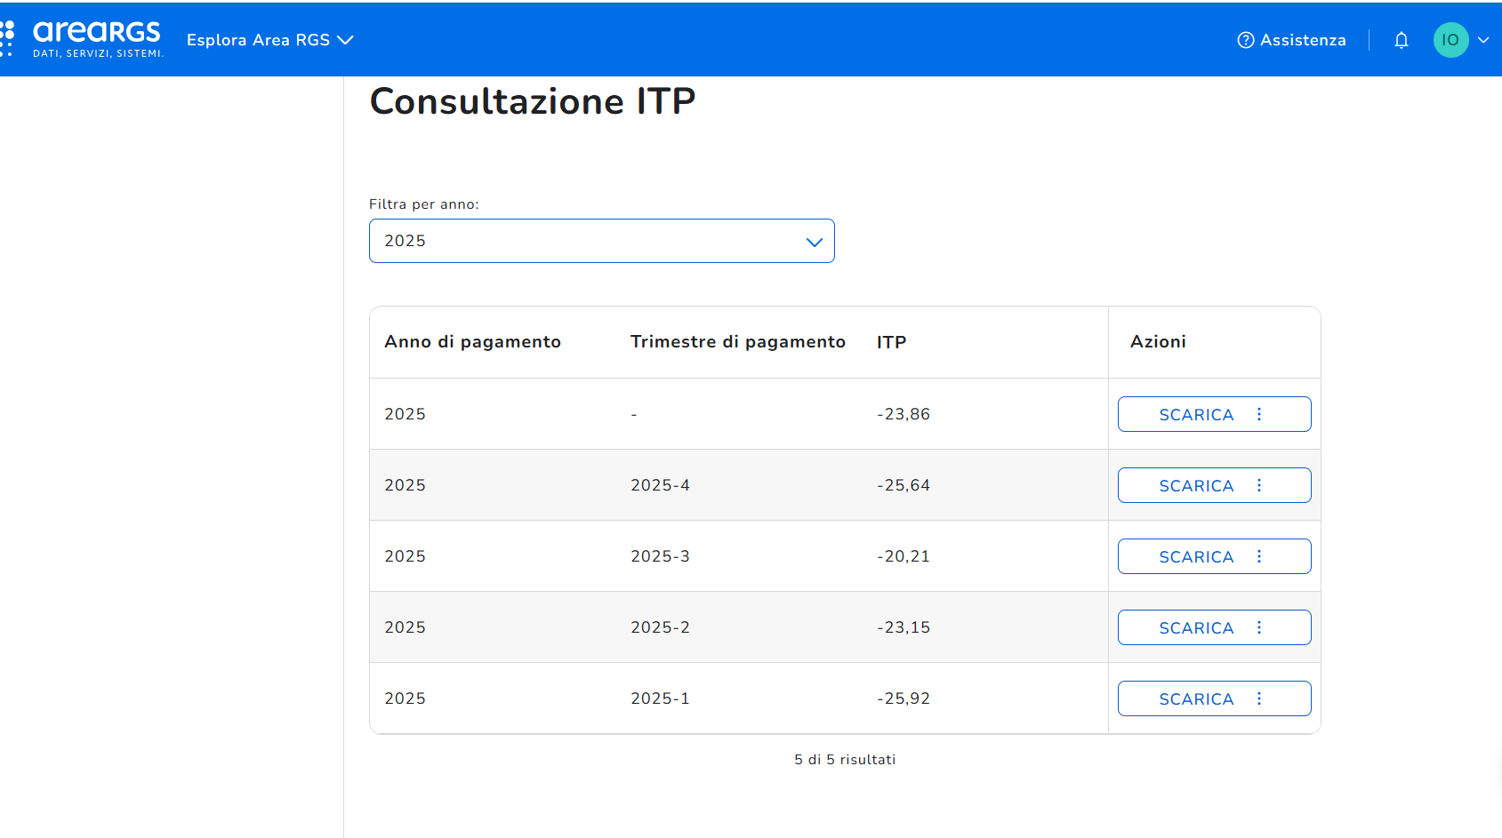Screen dimensions: 1502x838
Task: Open the Assistenza help link
Action: coord(1291,40)
